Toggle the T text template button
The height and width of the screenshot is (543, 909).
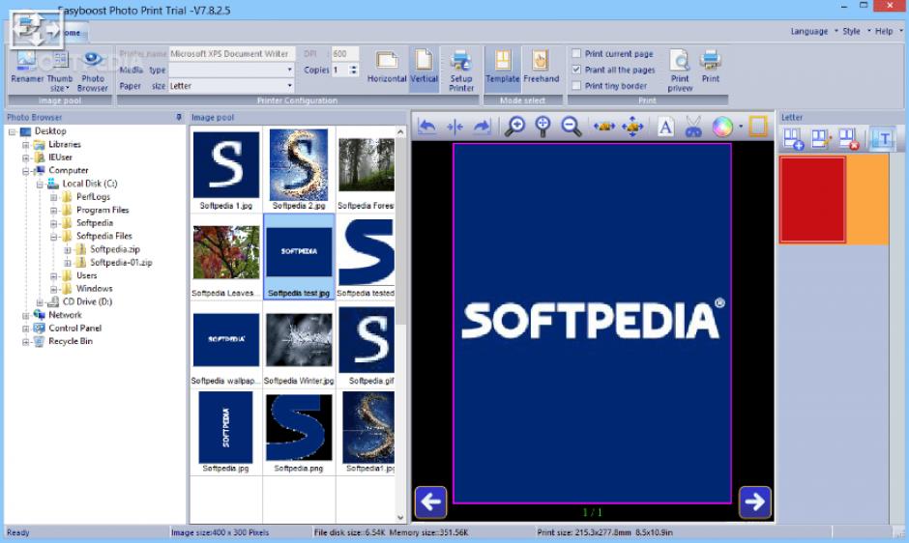883,139
